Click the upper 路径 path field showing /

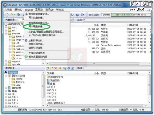[117, 20]
